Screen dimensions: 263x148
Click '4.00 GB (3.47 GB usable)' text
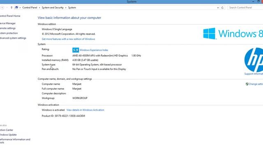click(x=85, y=60)
